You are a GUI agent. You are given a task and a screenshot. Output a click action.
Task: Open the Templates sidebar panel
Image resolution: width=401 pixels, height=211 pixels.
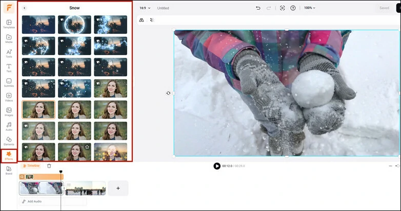pos(9,24)
